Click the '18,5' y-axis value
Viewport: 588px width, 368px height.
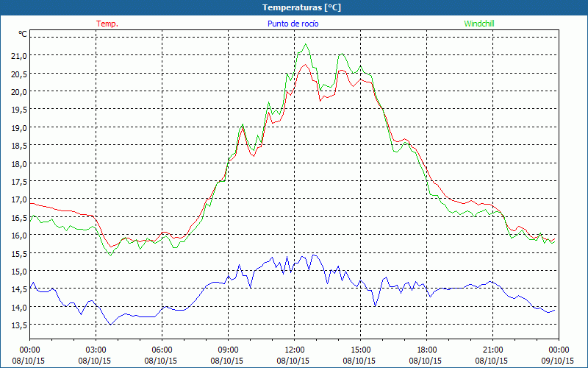pos(20,146)
